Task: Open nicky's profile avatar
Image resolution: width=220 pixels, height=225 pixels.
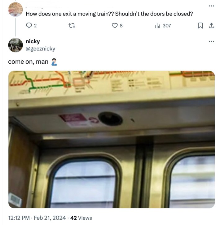Action: 15,45
